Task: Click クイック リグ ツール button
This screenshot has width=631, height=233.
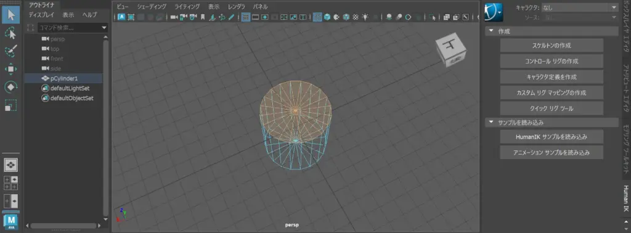Action: point(552,108)
